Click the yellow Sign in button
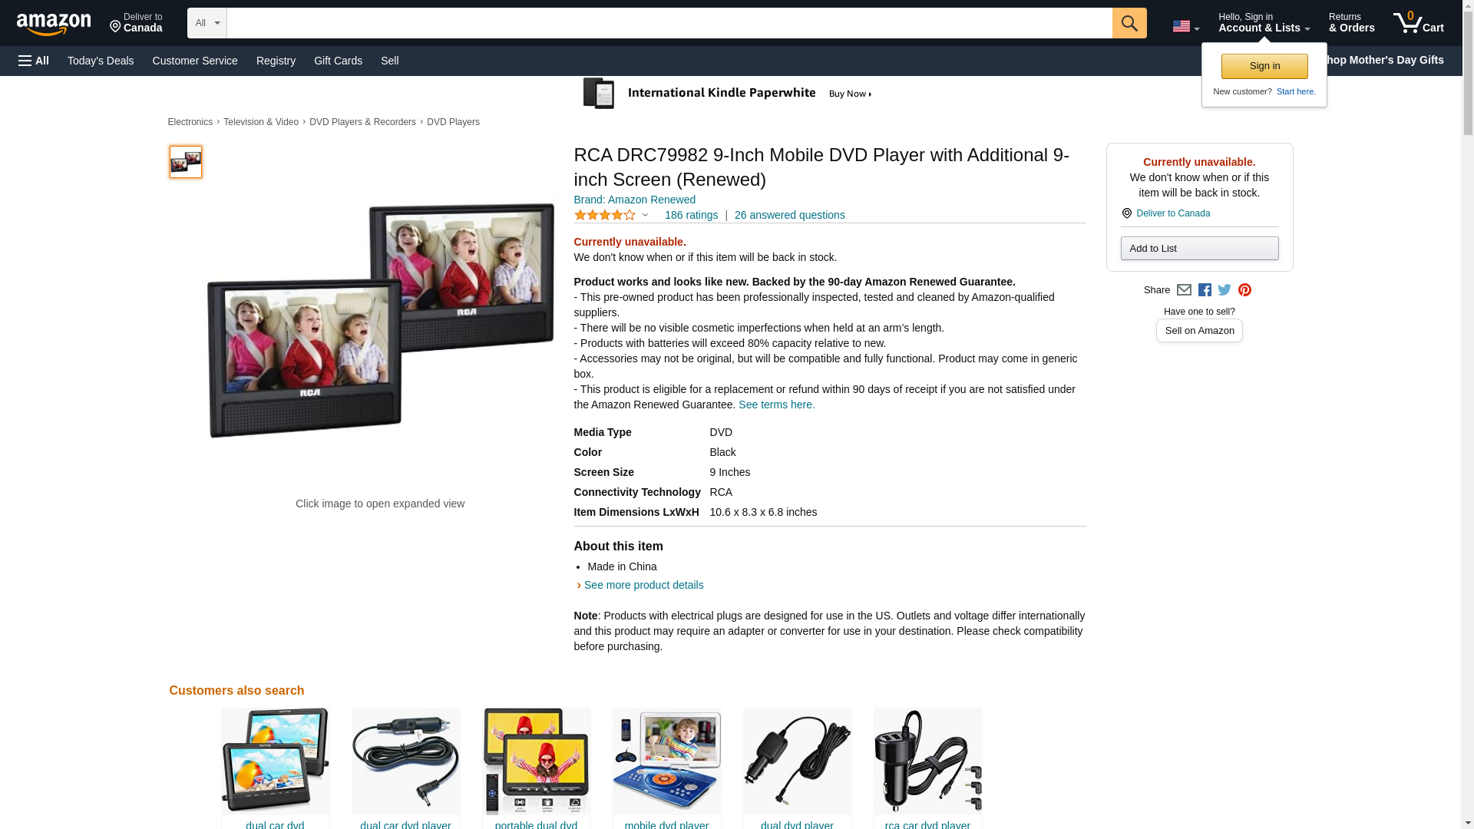The height and width of the screenshot is (829, 1474). click(1264, 66)
